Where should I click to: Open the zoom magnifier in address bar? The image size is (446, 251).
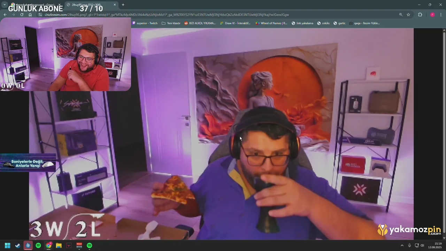click(401, 15)
